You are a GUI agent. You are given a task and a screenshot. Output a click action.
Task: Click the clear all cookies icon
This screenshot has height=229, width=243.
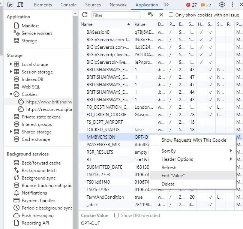point(150,15)
